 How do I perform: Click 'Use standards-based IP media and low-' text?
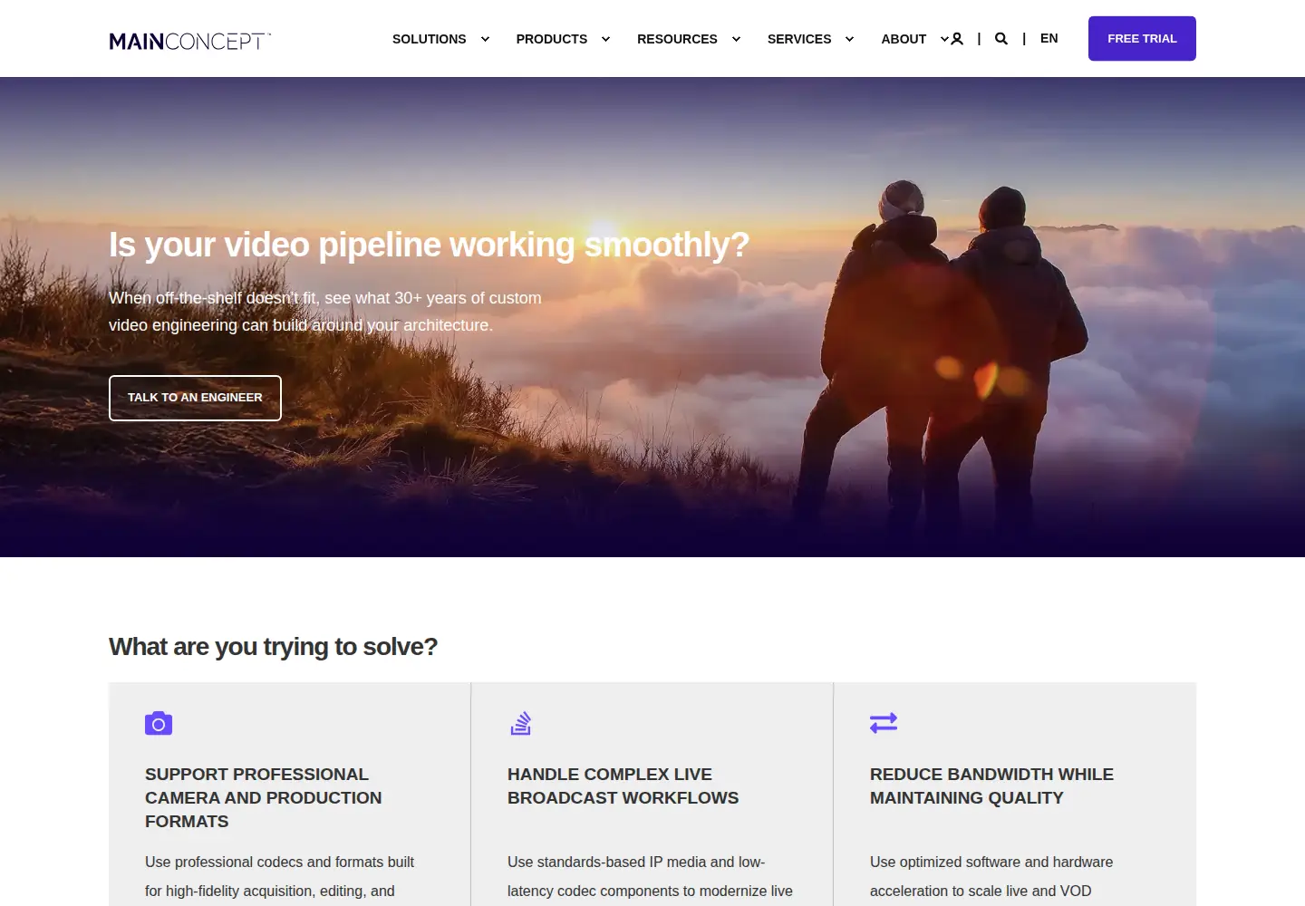tap(636, 862)
